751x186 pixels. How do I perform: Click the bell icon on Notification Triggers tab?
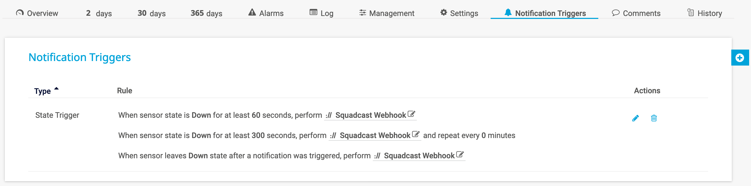click(x=508, y=13)
